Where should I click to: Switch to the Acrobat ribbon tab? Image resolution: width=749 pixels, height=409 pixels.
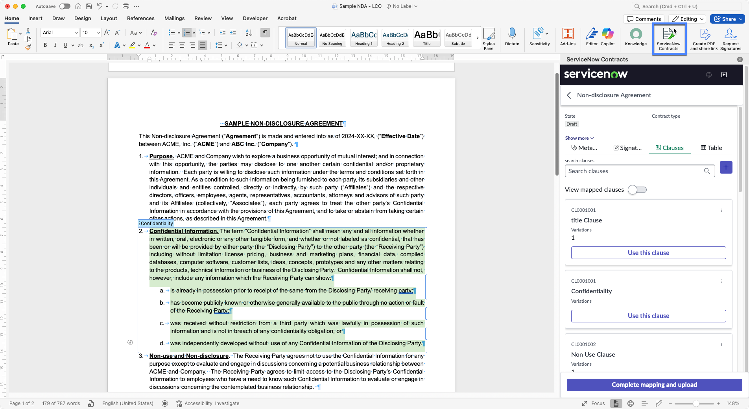(x=287, y=19)
